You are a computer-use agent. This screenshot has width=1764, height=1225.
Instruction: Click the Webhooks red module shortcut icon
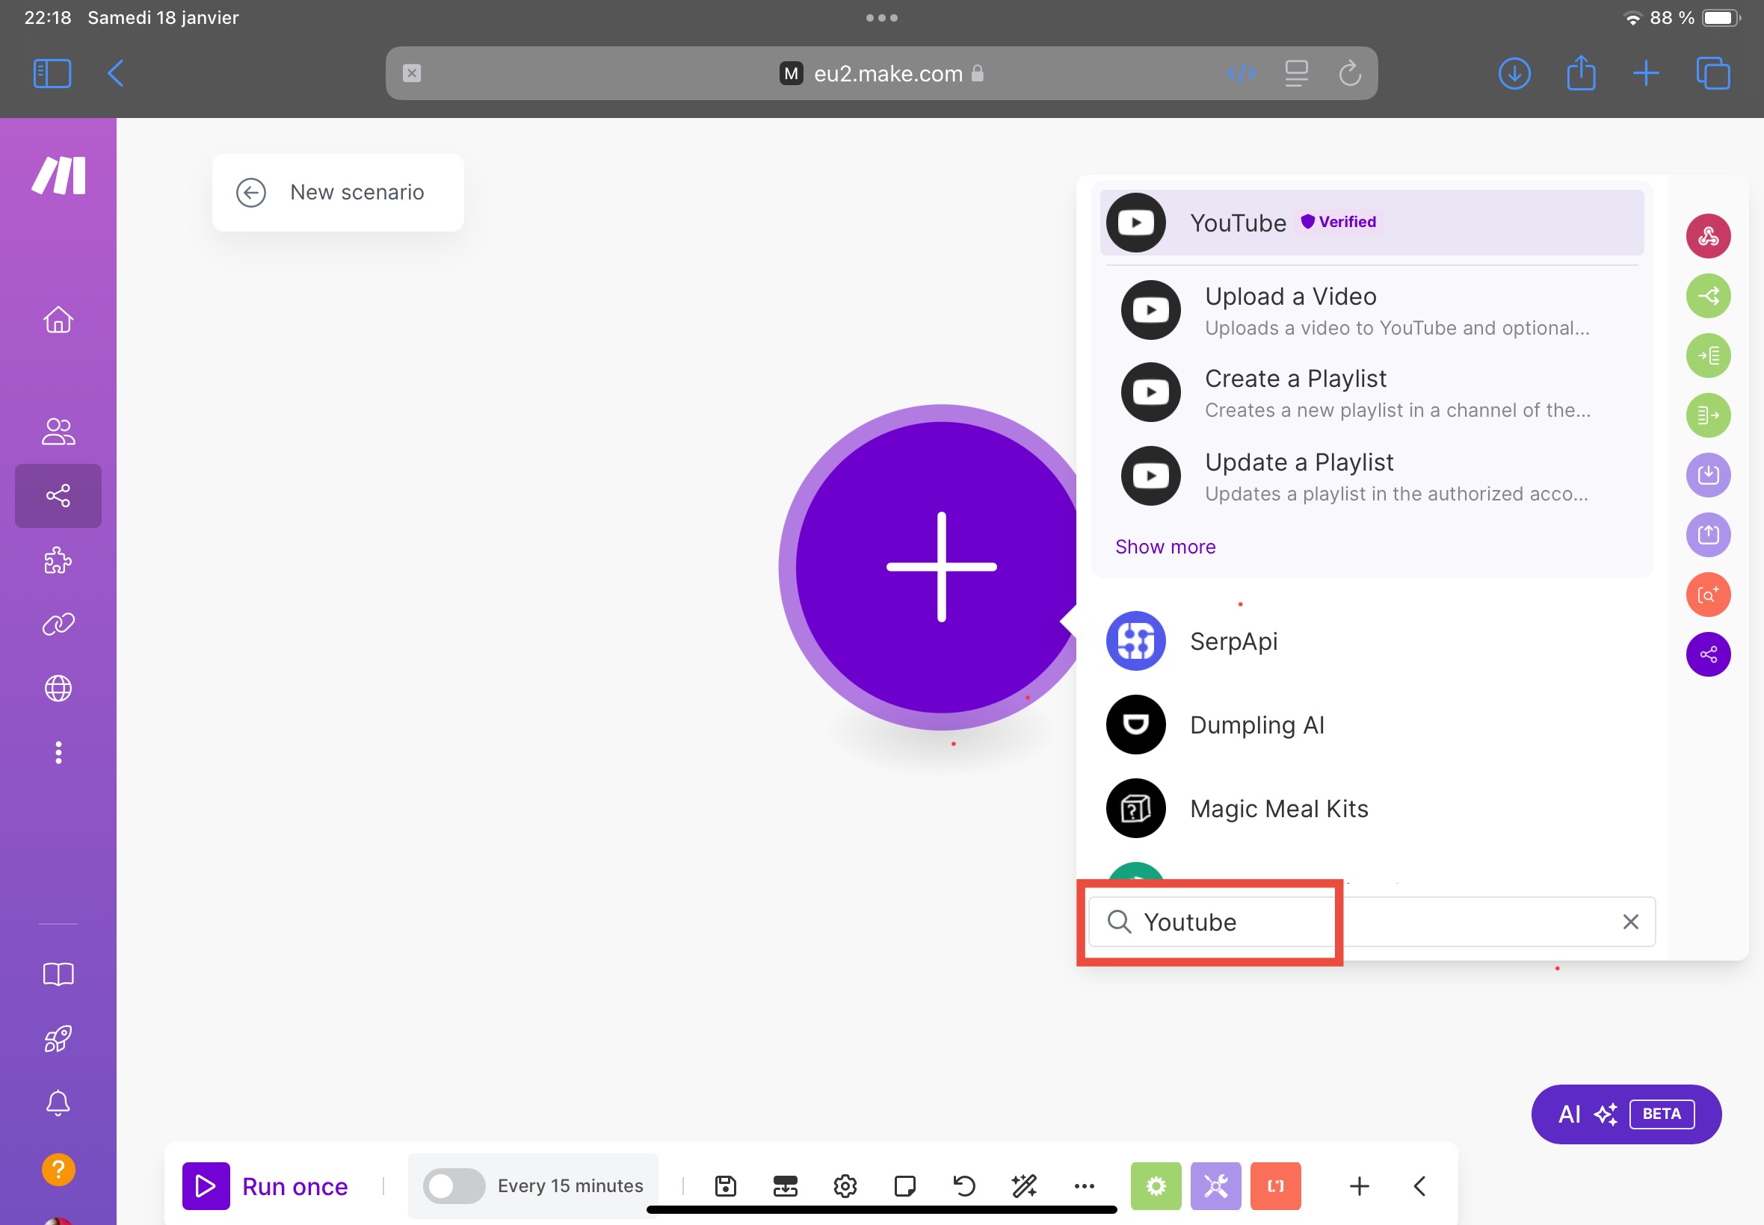coord(1708,235)
